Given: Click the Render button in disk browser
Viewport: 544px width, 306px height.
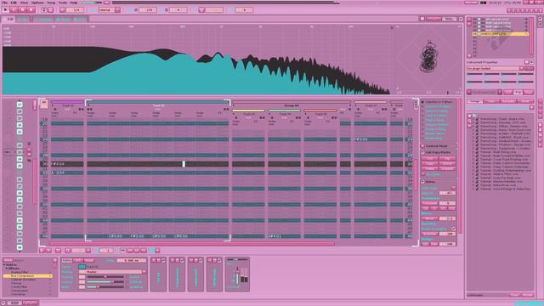Looking at the screenshot, I should point(527,295).
